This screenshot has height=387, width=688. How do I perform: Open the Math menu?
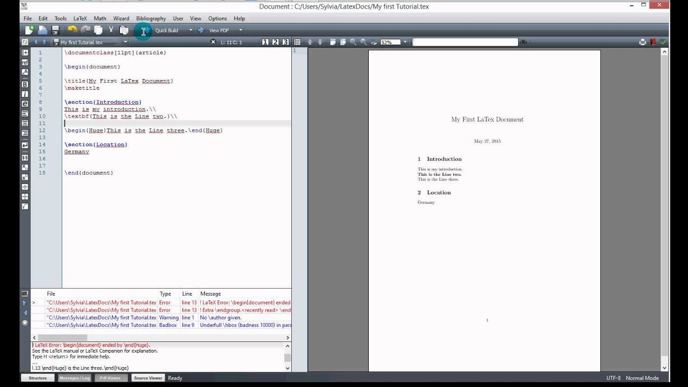click(x=100, y=18)
